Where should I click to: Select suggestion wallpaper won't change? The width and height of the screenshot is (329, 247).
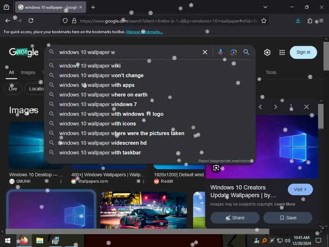coord(150,75)
